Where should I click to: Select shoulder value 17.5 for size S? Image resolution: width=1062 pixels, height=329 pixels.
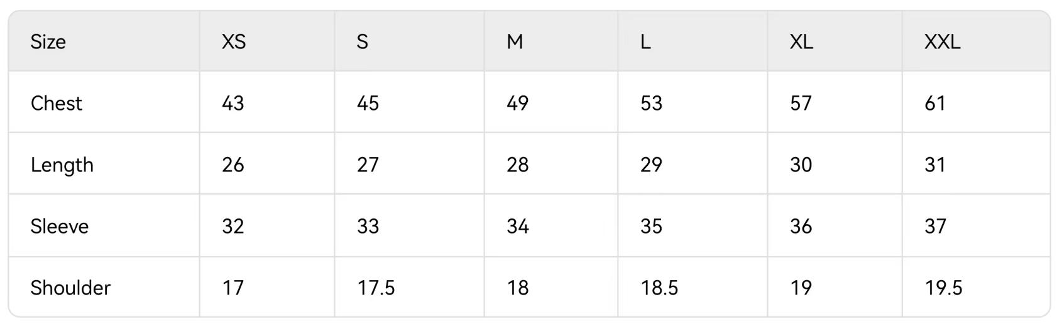pyautogui.click(x=376, y=288)
